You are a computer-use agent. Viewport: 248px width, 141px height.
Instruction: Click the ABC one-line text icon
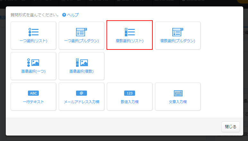tap(33, 93)
